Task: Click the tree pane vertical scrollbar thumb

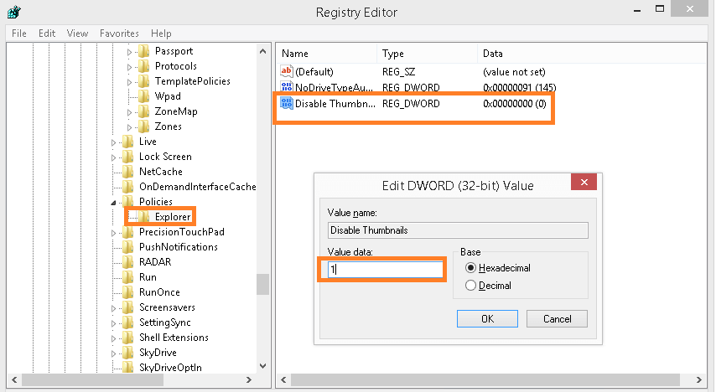Action: 262,285
